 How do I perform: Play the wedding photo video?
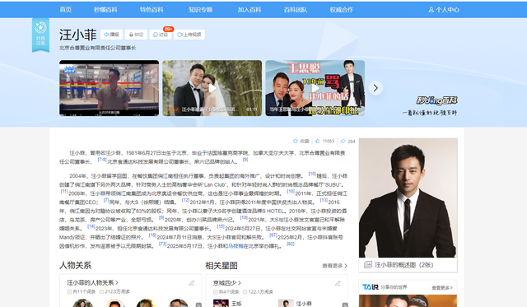pyautogui.click(x=212, y=88)
